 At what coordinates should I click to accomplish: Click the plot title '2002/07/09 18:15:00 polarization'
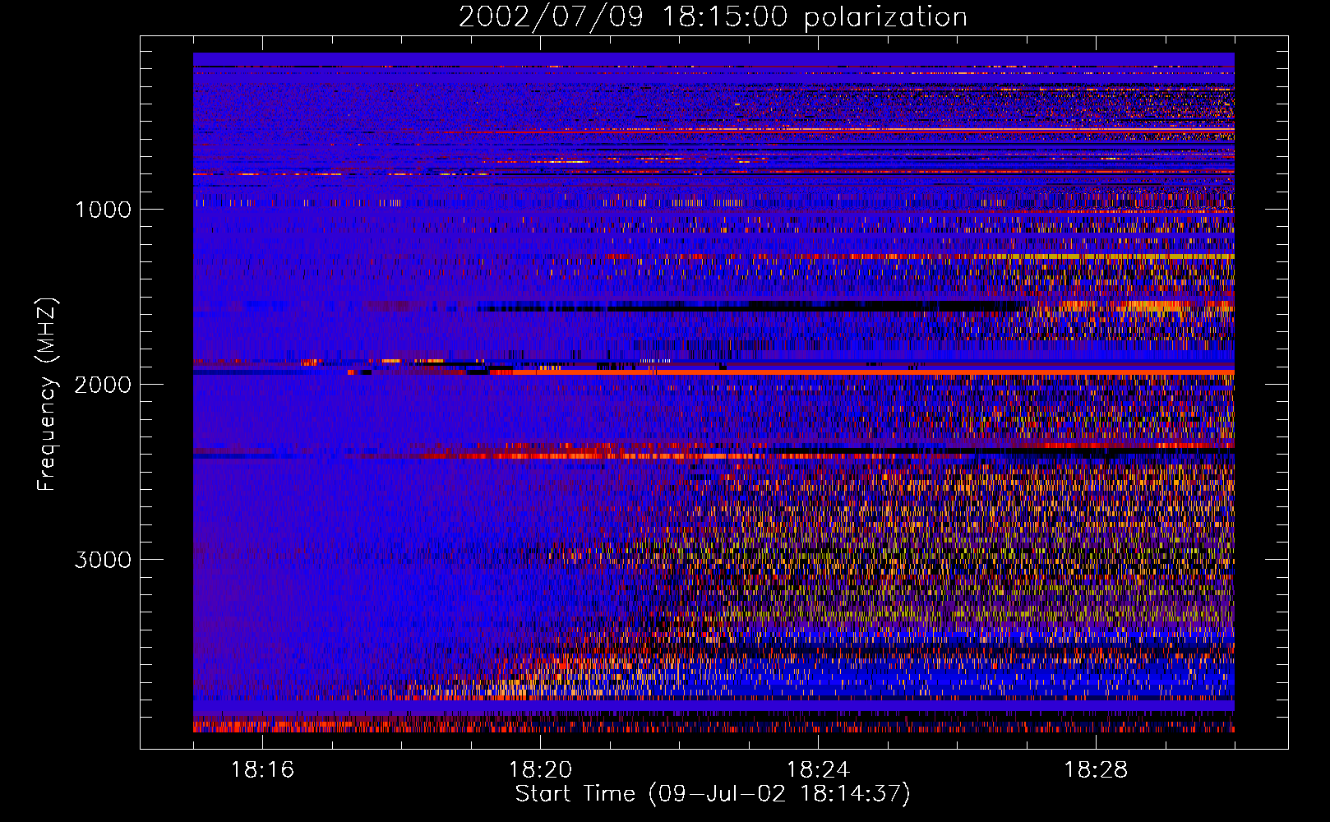point(713,17)
